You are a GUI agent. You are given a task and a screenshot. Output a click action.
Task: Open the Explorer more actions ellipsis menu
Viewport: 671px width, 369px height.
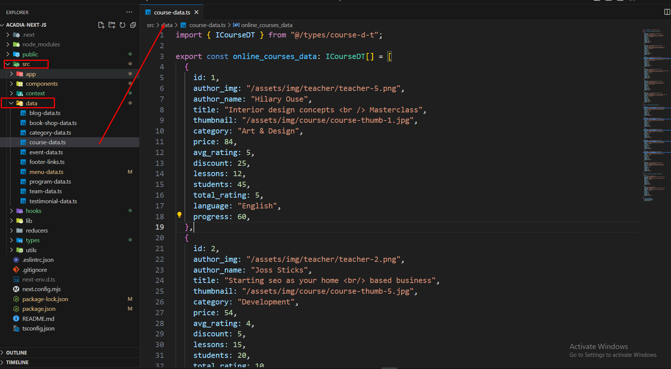tap(129, 12)
